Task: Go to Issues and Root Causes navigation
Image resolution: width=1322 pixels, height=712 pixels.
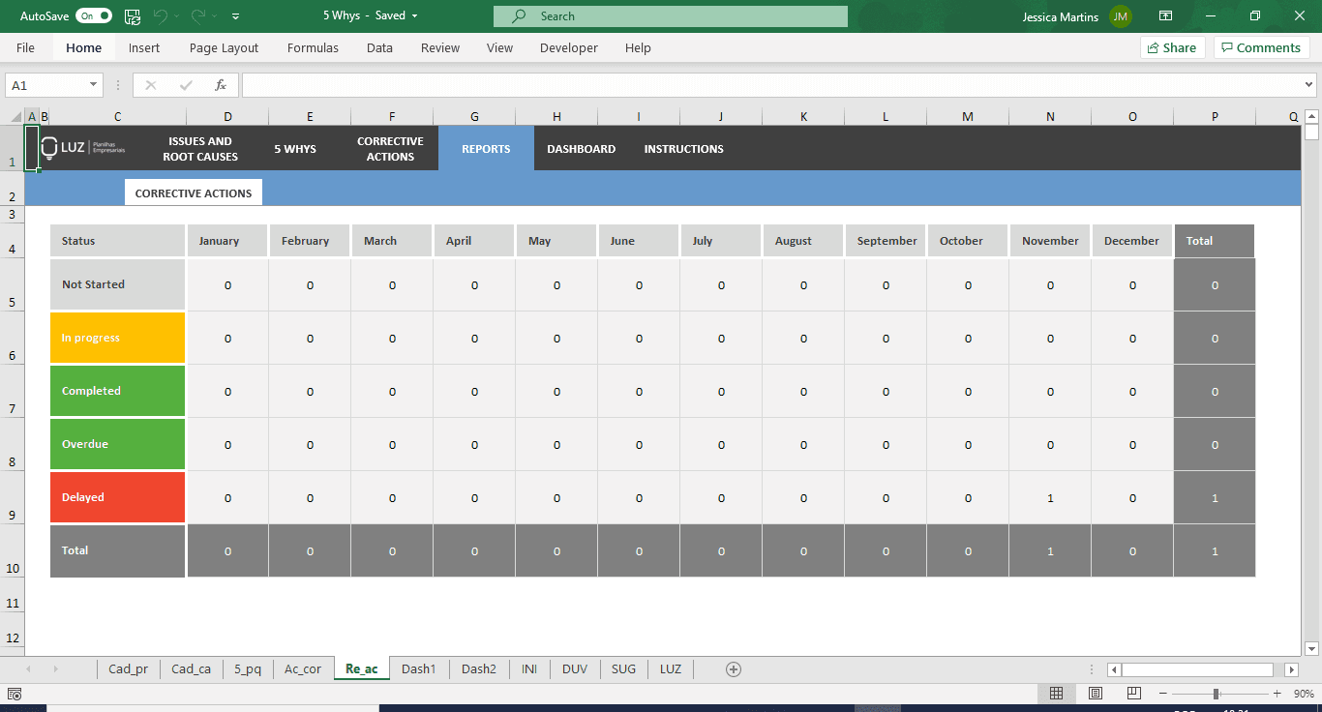Action: coord(200,149)
